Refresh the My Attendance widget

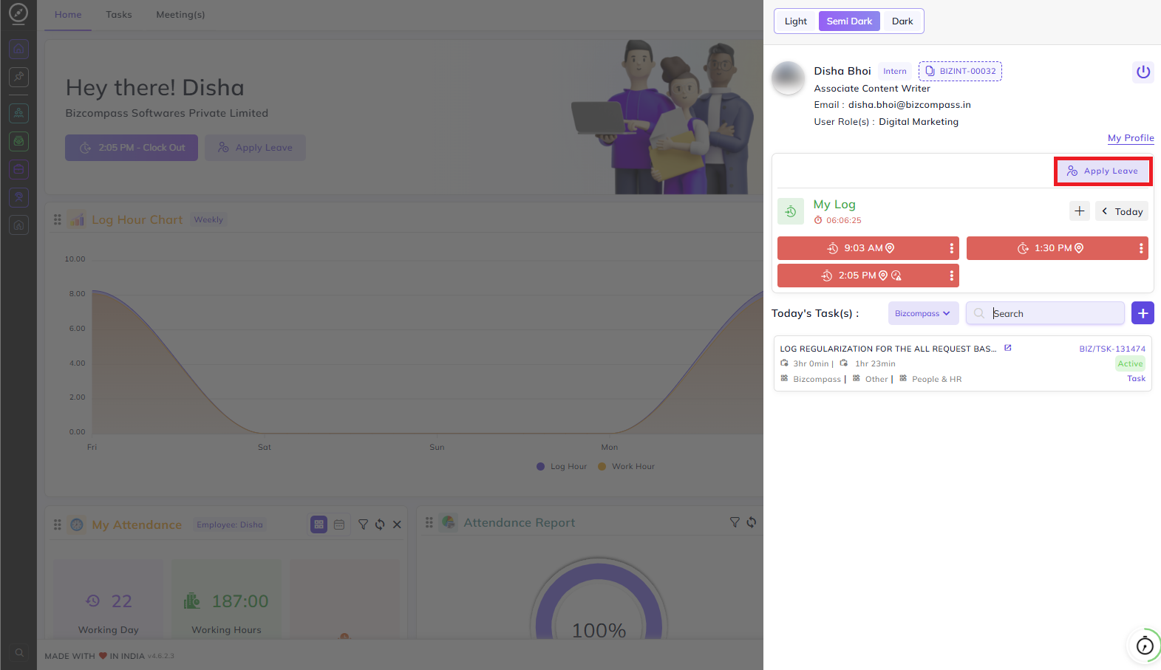[380, 524]
